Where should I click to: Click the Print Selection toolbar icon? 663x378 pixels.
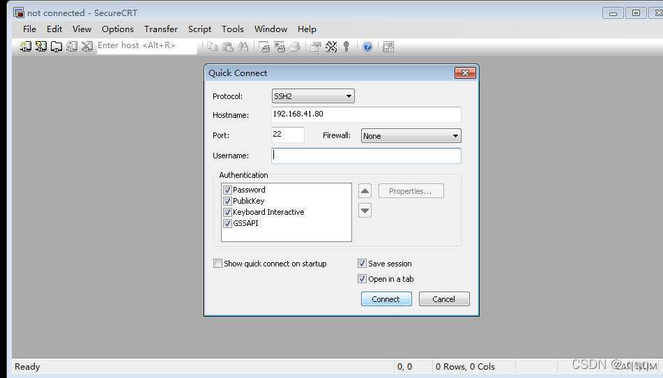pyautogui.click(x=280, y=47)
